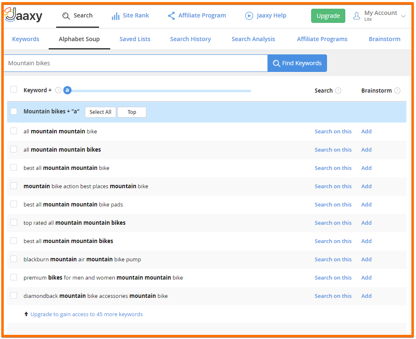Add 'all mountain mountain bike' to Brainstorm

coord(366,131)
